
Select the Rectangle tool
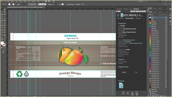(2, 19)
